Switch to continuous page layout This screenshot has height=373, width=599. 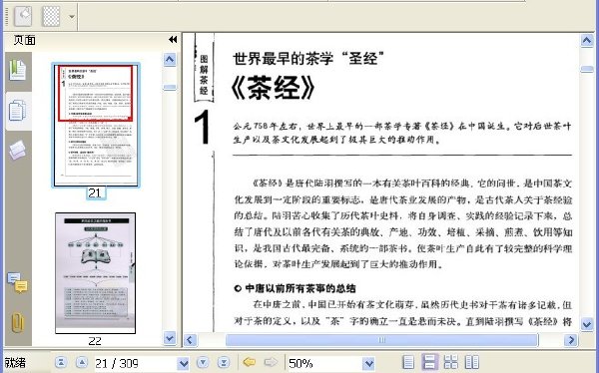point(429,362)
